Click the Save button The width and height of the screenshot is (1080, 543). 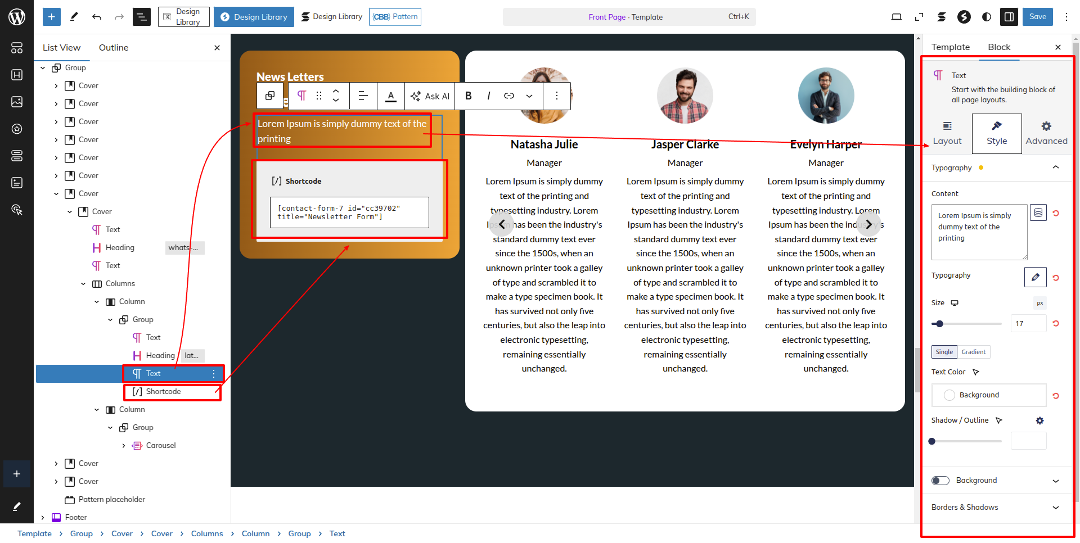[1037, 17]
